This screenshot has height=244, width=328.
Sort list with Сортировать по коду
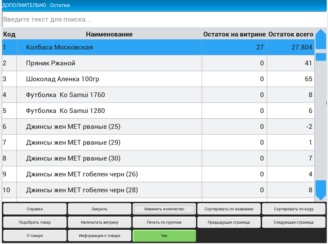click(294, 209)
